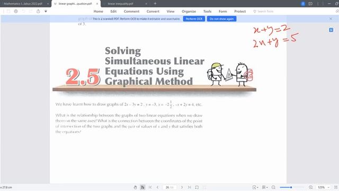The image size is (339, 191).
Task: Enter full screen mode icon
Action: point(336,187)
